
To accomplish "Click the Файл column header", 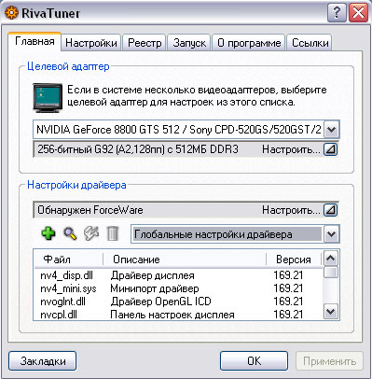I will [x=68, y=260].
